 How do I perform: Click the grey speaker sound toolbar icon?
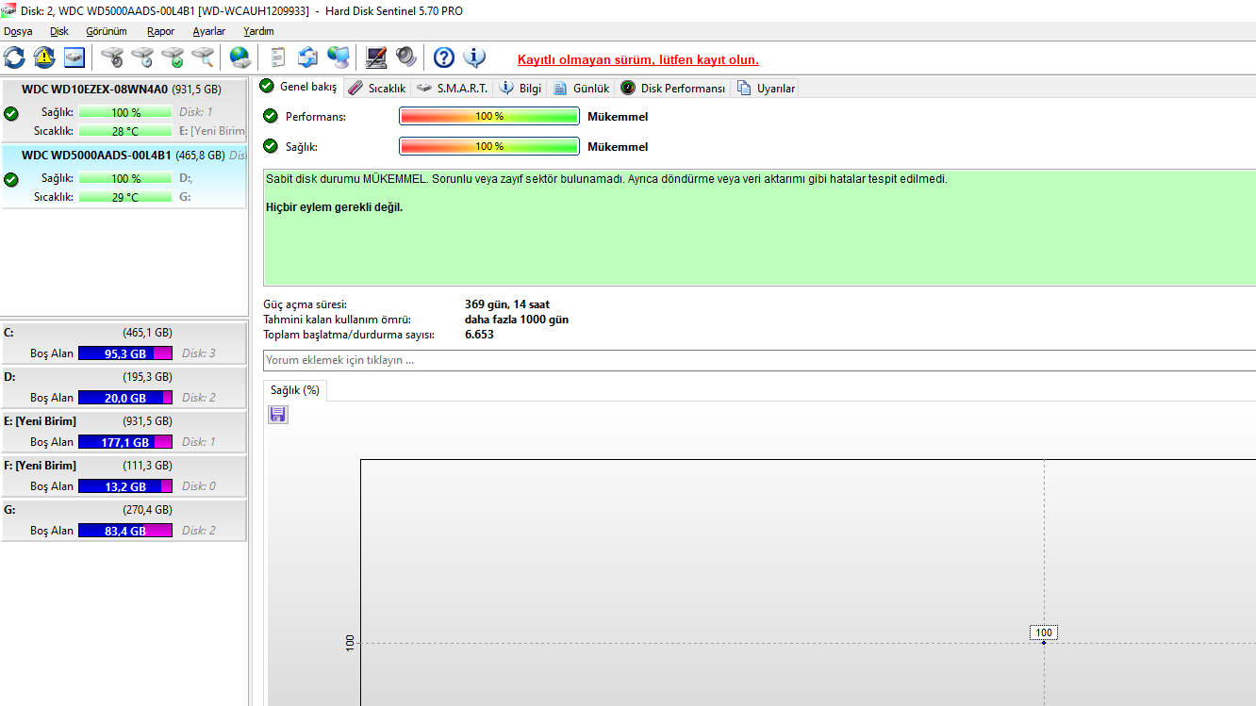point(406,57)
